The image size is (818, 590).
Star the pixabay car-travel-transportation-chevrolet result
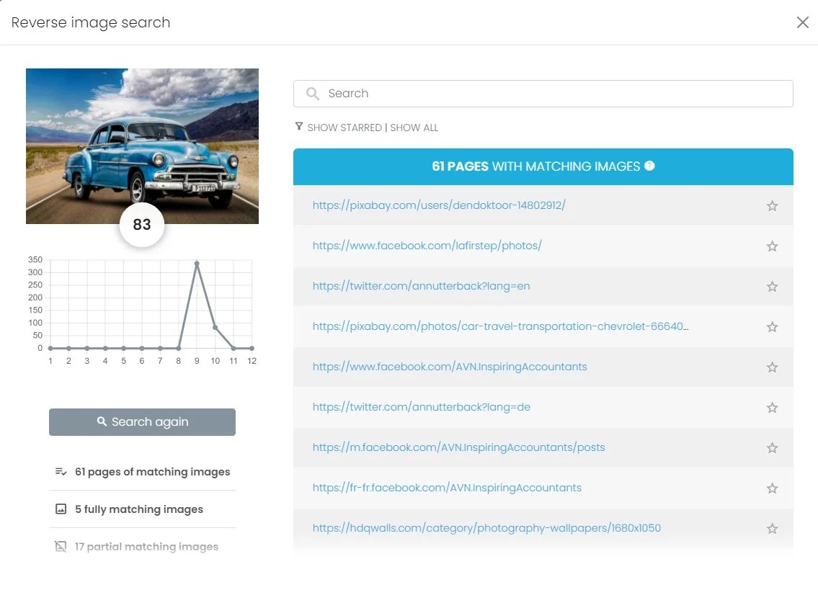tap(772, 327)
